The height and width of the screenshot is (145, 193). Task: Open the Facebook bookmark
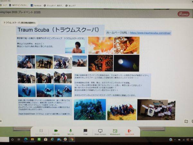pos(36,5)
